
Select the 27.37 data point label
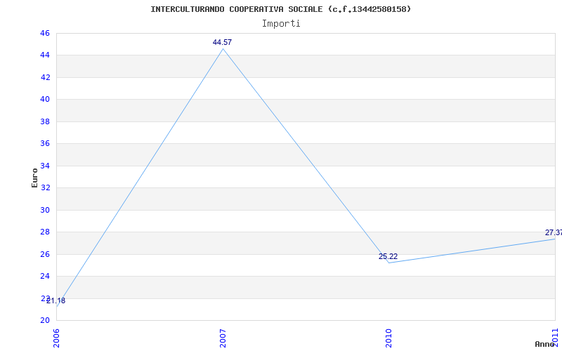pyautogui.click(x=554, y=233)
